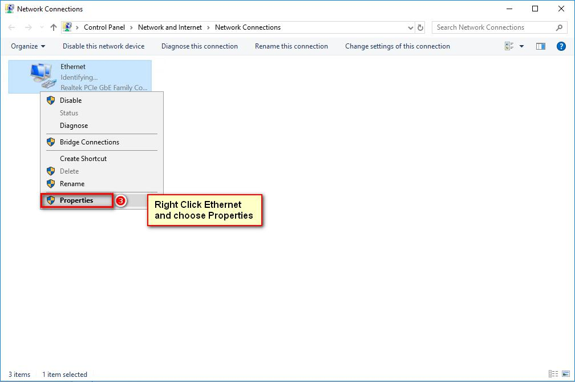Image resolution: width=575 pixels, height=382 pixels.
Task: Click Network and Internet breadcrumb
Action: coord(170,27)
